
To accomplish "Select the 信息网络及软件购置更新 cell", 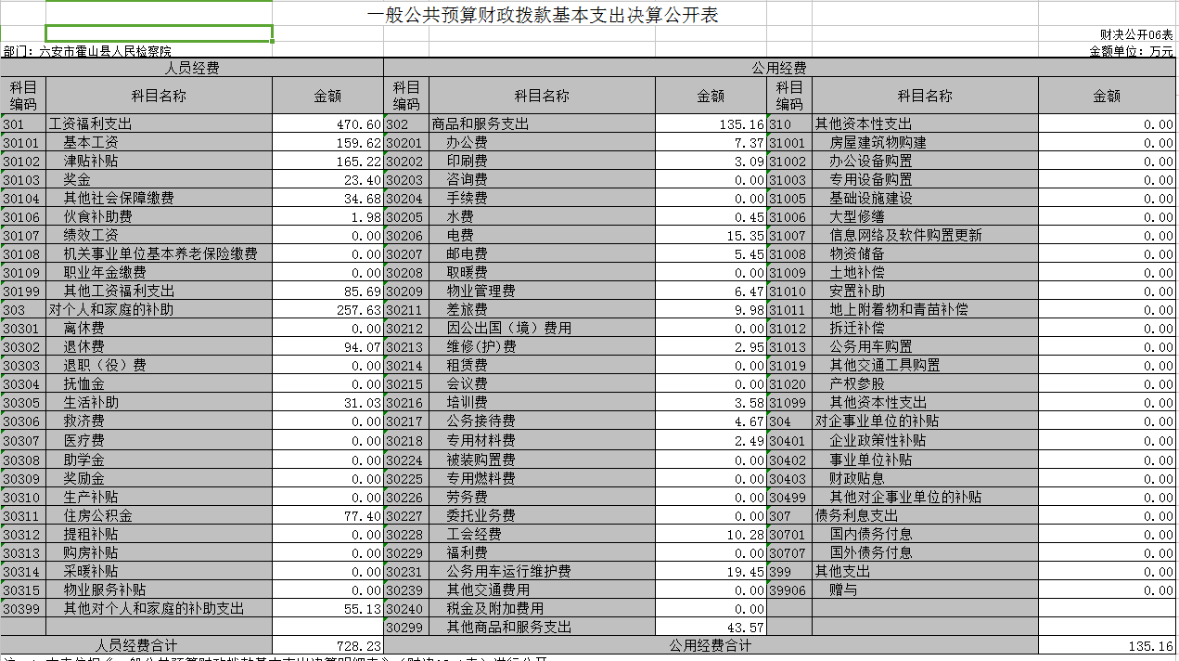I will coord(925,236).
